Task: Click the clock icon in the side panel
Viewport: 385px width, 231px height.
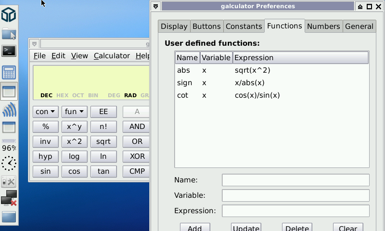Action: point(9,164)
